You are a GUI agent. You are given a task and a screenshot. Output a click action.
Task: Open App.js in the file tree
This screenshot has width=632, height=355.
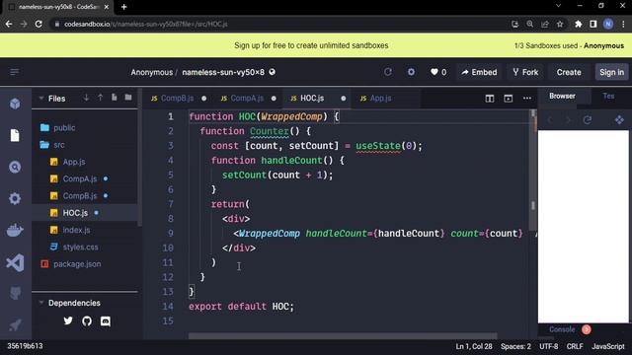click(x=74, y=162)
